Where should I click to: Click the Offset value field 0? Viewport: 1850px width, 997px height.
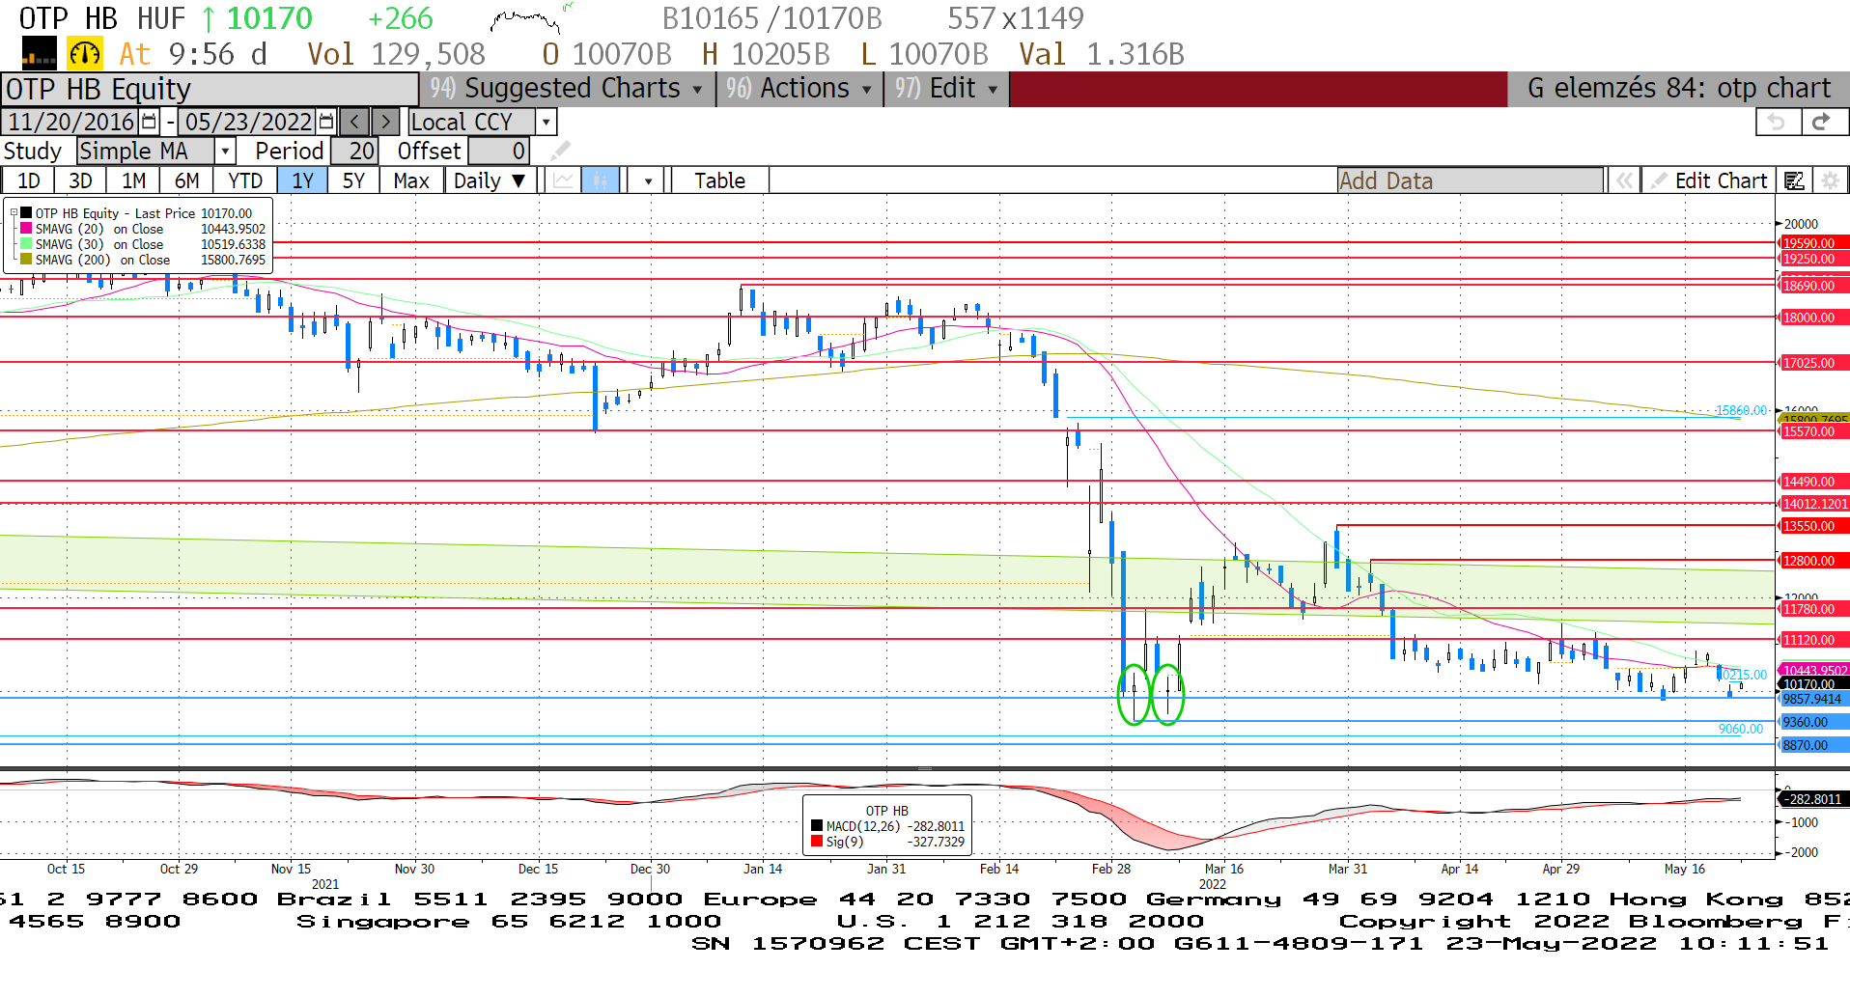pos(498,151)
